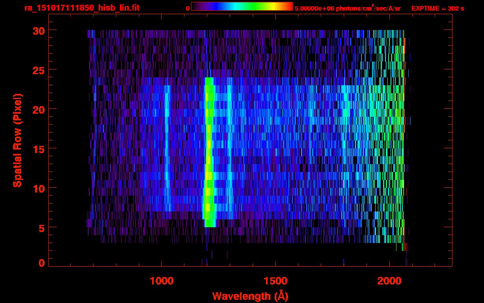Click the EXPTIME = 302 s label
The width and height of the screenshot is (484, 303).
pos(437,8)
